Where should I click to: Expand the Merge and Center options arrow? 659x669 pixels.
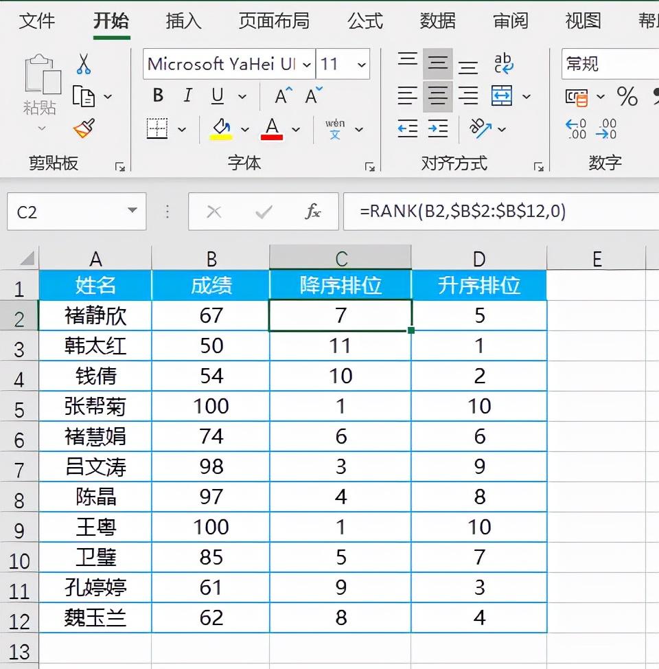(x=527, y=96)
